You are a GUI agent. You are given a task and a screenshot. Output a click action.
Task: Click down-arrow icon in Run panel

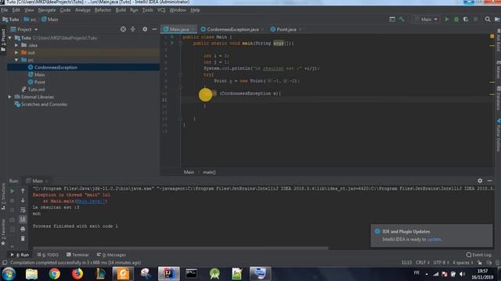(23, 201)
